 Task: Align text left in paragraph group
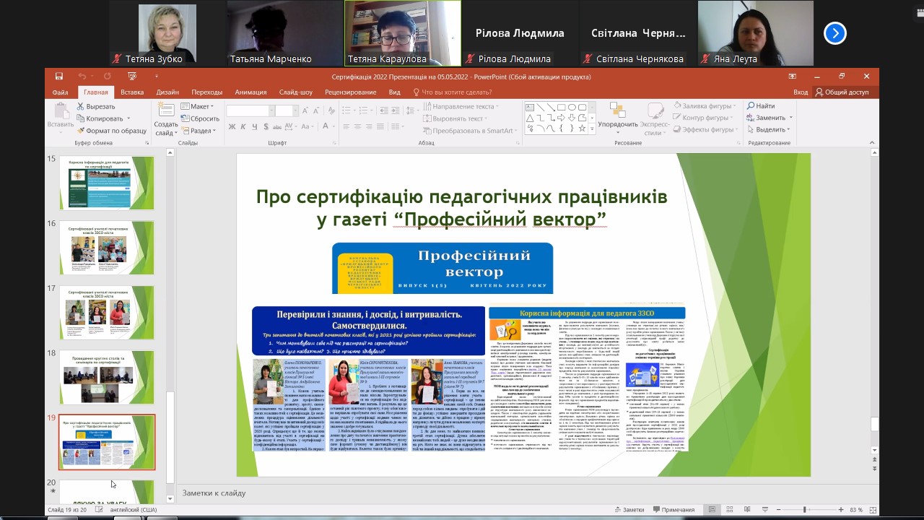(x=346, y=126)
